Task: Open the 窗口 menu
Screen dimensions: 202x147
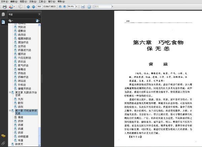Action: tap(52, 2)
